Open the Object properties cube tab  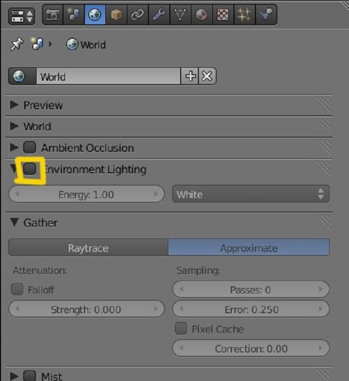tap(116, 15)
